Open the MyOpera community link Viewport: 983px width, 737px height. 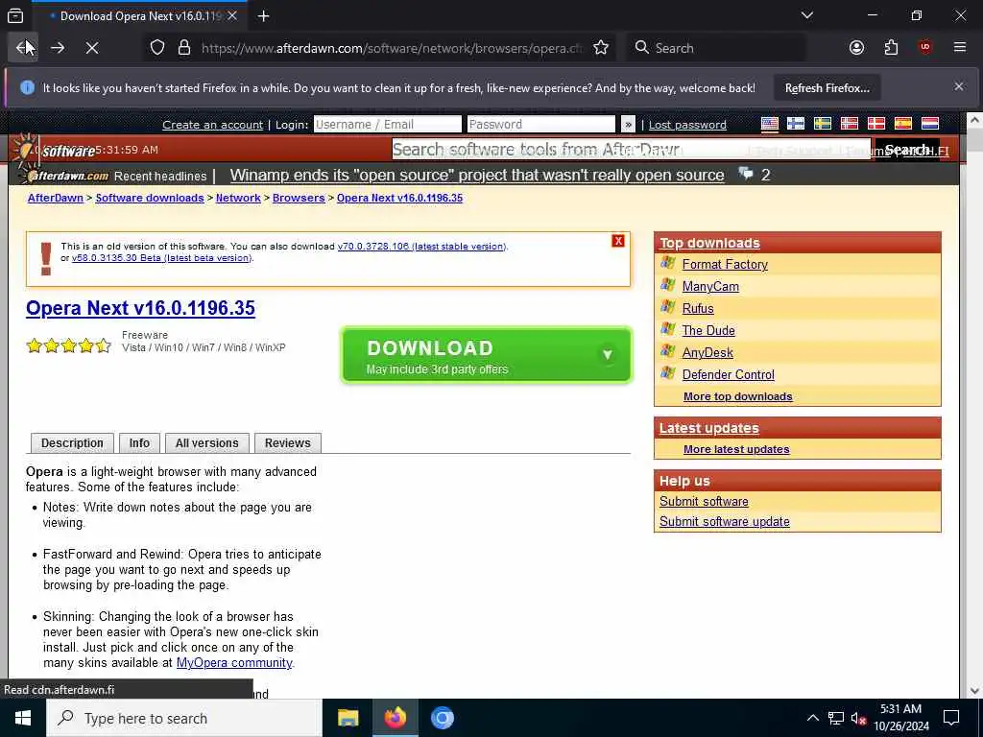[234, 662]
